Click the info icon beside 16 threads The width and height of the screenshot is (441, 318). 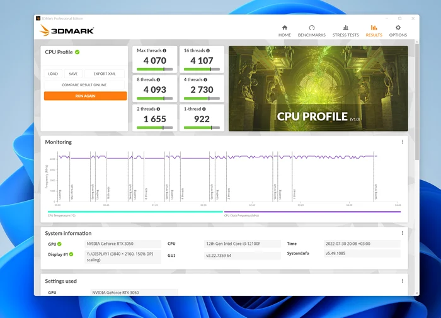click(209, 50)
